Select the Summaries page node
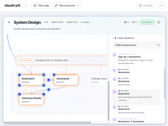The image size is (168, 126). click(66, 80)
